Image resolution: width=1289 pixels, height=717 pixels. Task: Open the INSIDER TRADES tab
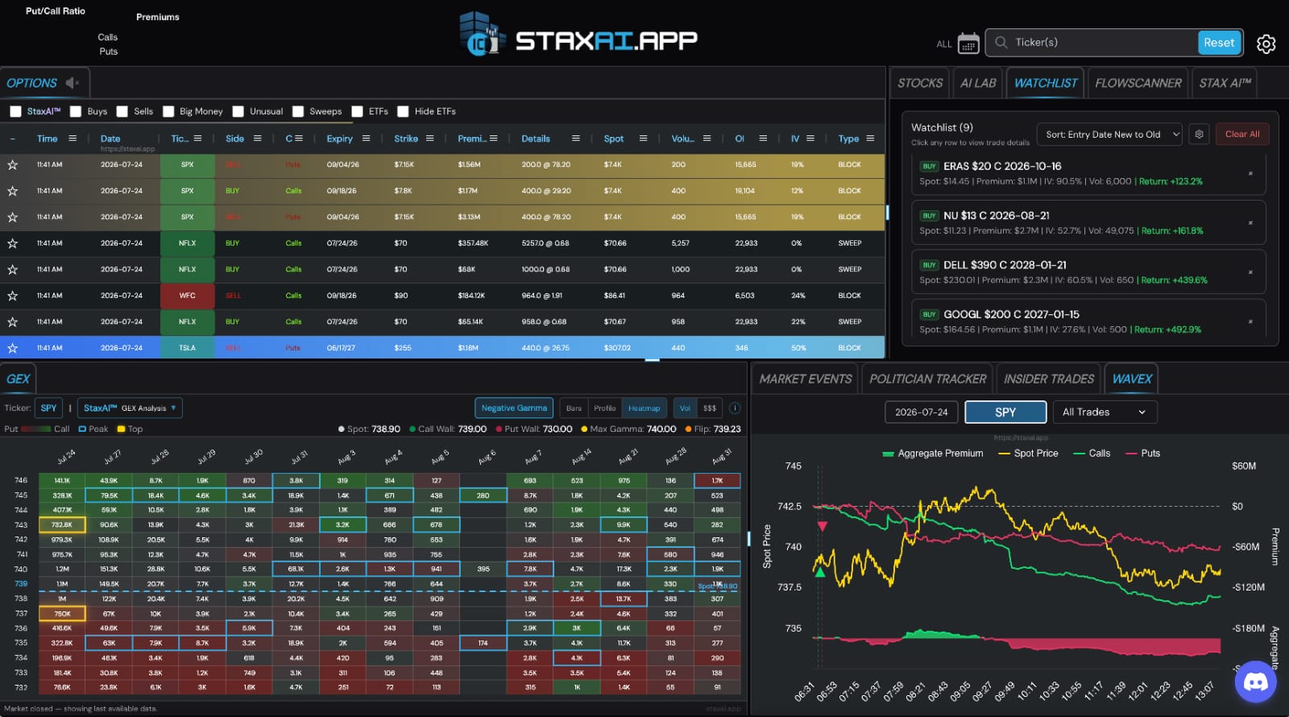(1049, 379)
